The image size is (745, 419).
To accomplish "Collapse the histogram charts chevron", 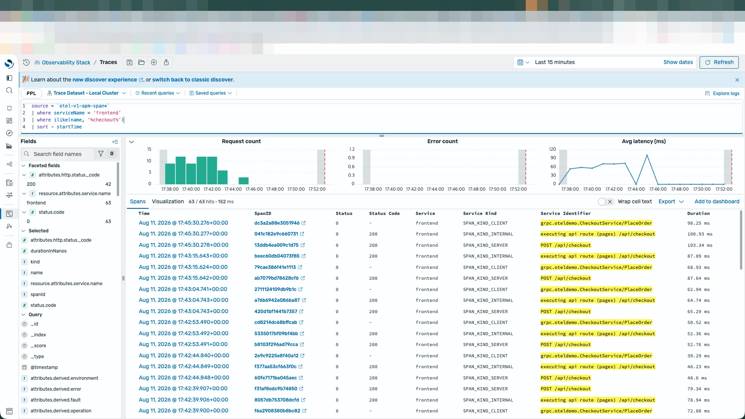I will [132, 142].
